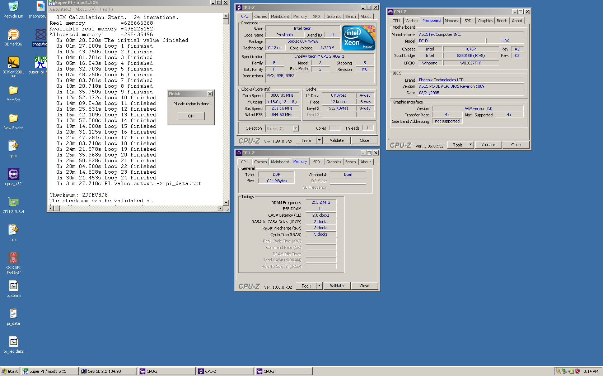Click the Core Speed value 3800.83 MHz
This screenshot has width=603, height=376.
282,96
